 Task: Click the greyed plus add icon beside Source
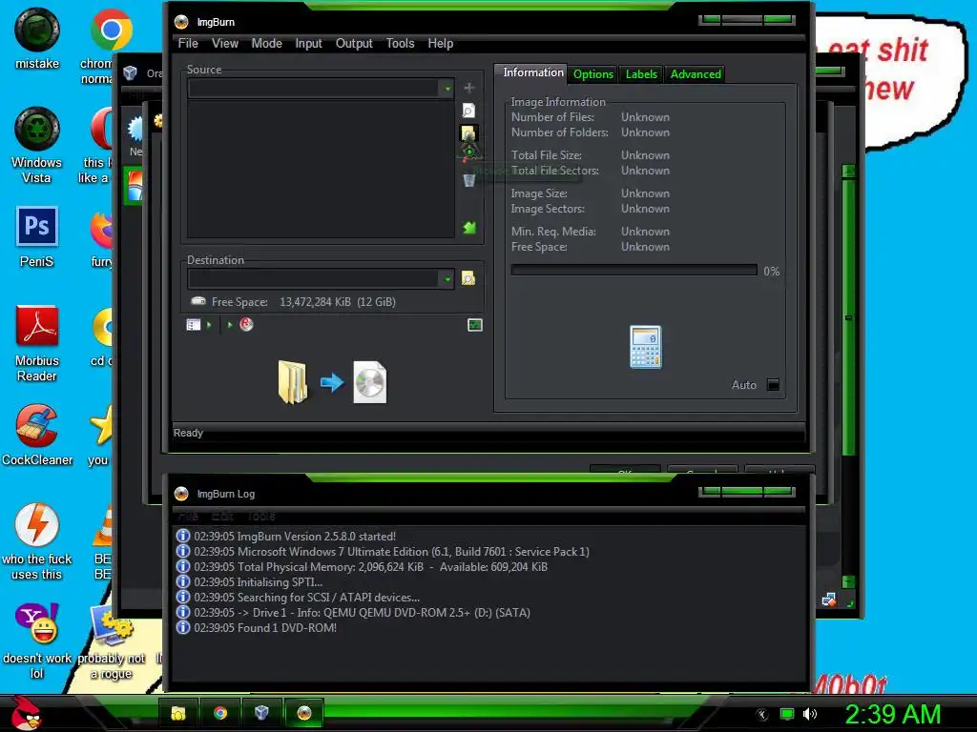click(x=469, y=88)
